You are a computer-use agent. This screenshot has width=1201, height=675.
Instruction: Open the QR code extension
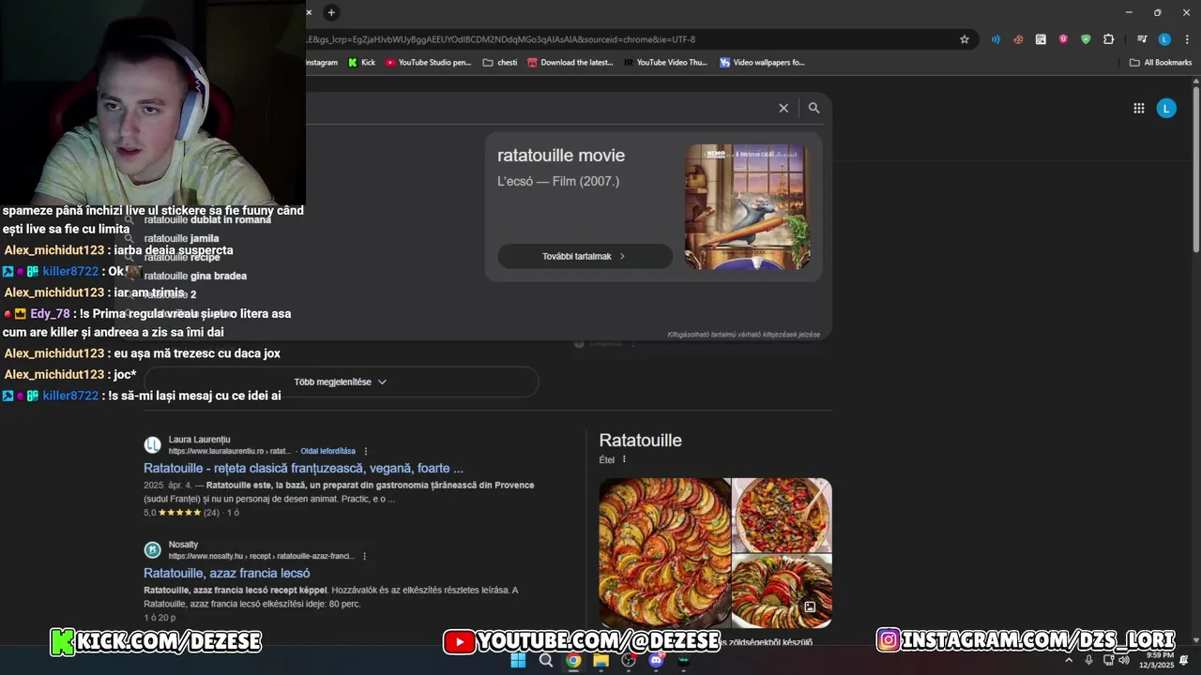pyautogui.click(x=1041, y=39)
